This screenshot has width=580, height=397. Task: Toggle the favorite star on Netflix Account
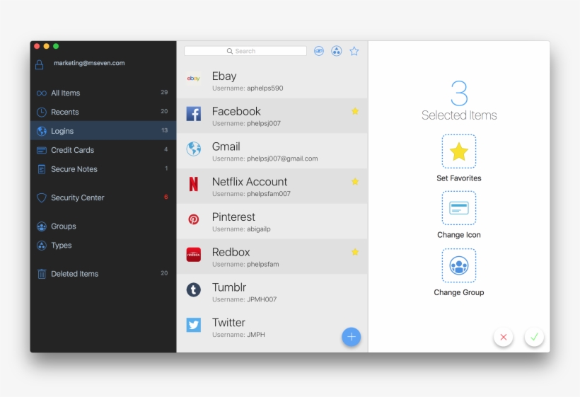click(x=355, y=181)
